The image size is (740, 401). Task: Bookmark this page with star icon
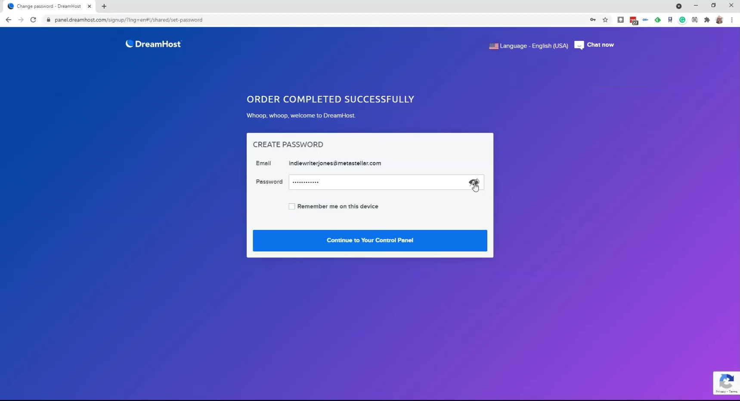coord(605,20)
